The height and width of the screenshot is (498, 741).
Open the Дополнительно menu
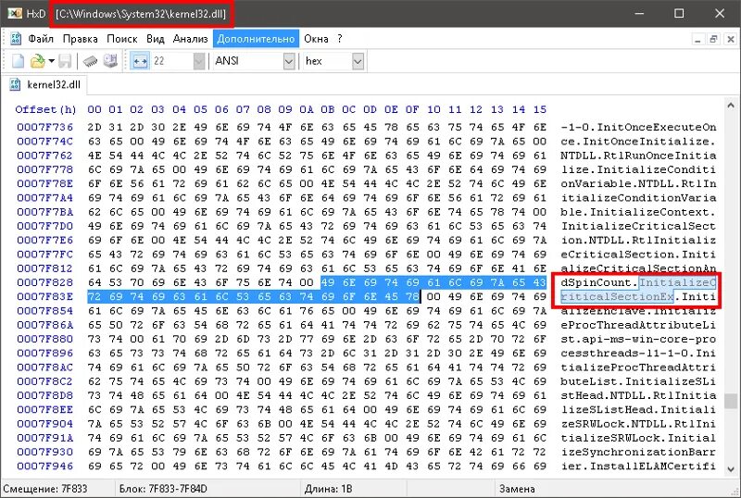(x=256, y=39)
